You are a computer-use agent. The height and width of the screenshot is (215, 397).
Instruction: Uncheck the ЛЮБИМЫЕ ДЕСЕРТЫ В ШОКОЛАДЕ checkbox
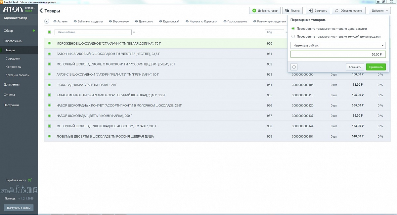click(49, 136)
